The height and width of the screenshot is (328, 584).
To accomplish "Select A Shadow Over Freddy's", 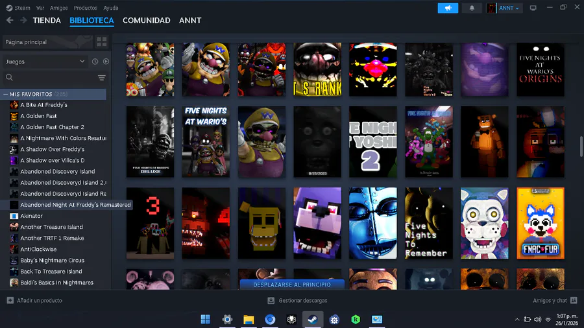I will tap(54, 149).
